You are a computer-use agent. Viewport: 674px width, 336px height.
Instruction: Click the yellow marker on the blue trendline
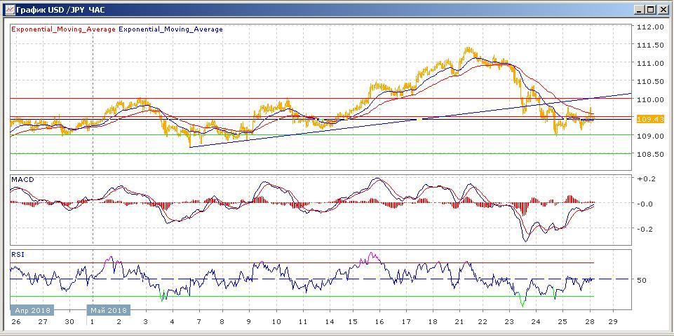(x=419, y=120)
